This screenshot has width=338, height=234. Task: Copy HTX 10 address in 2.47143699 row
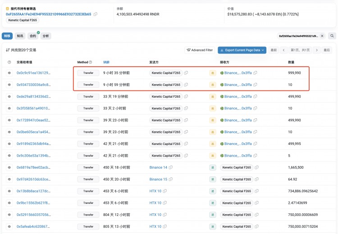pyautogui.click(x=165, y=203)
